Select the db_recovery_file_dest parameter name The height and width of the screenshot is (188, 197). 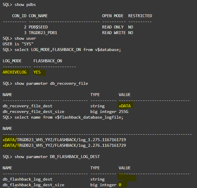pyautogui.click(x=28, y=106)
